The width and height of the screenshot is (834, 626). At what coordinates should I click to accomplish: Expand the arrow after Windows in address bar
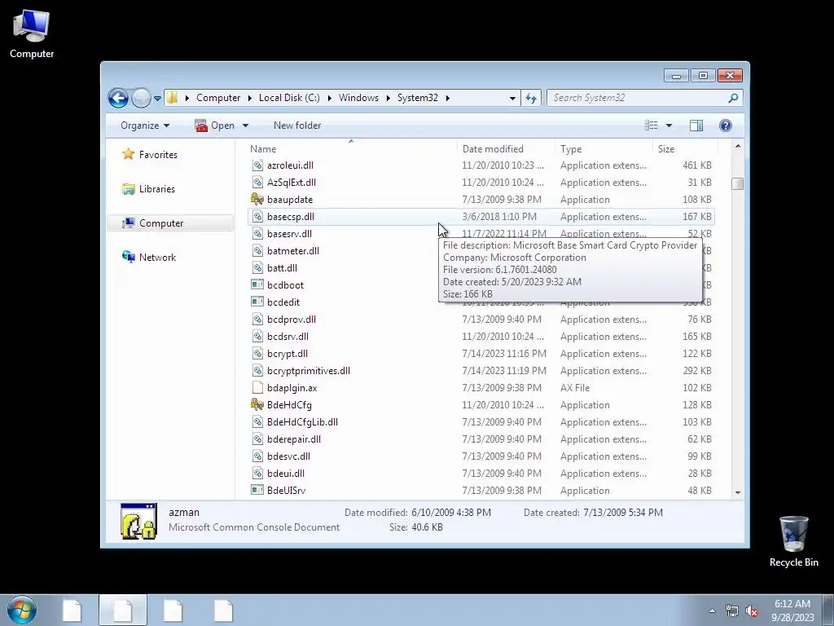[x=388, y=98]
